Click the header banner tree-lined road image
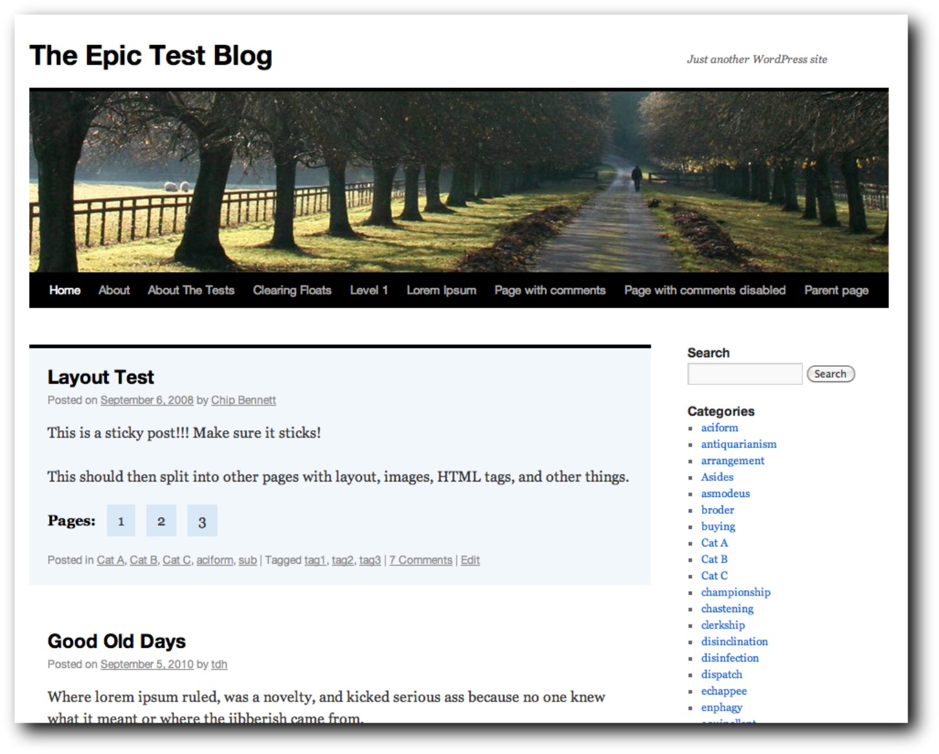The image size is (939, 754). click(x=458, y=181)
